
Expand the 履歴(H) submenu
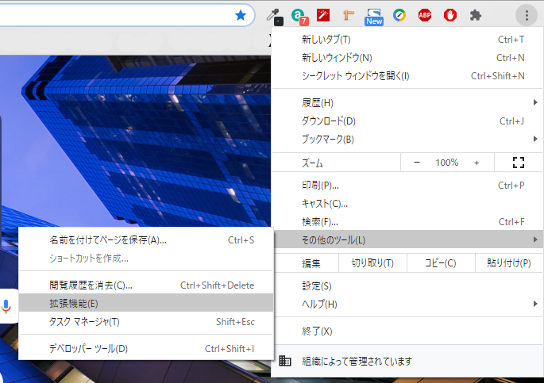tap(407, 103)
